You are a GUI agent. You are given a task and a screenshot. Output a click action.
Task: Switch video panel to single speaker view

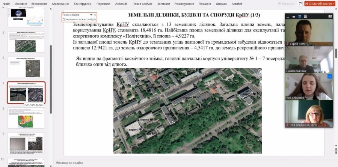(x=294, y=17)
